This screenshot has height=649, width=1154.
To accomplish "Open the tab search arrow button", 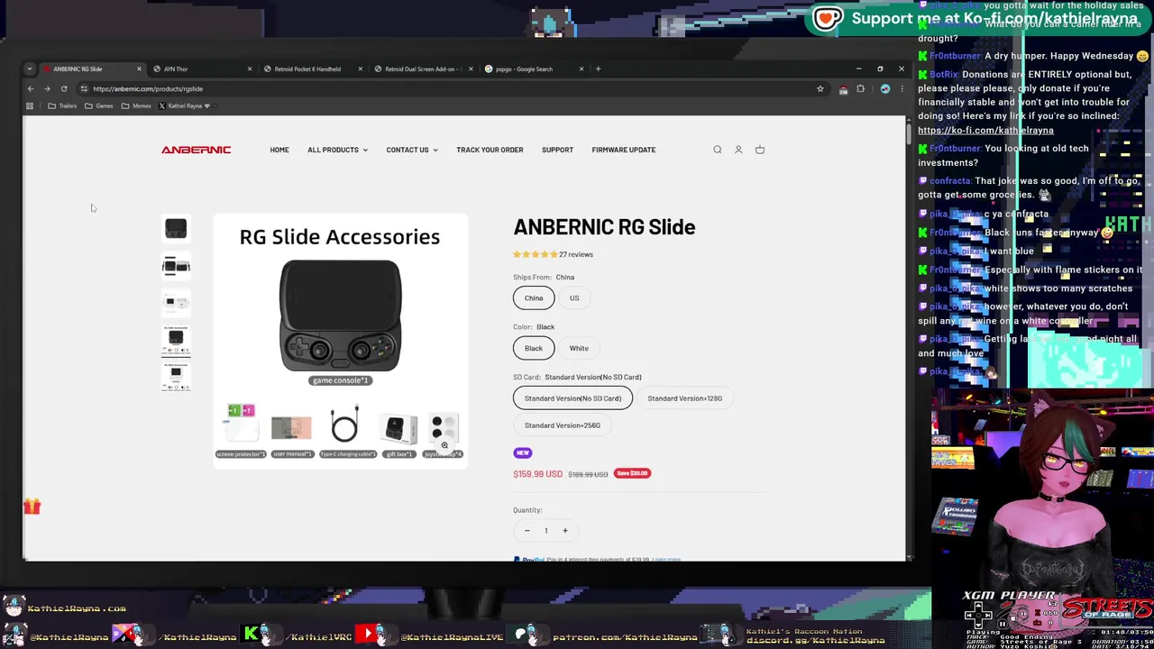I will pos(30,69).
